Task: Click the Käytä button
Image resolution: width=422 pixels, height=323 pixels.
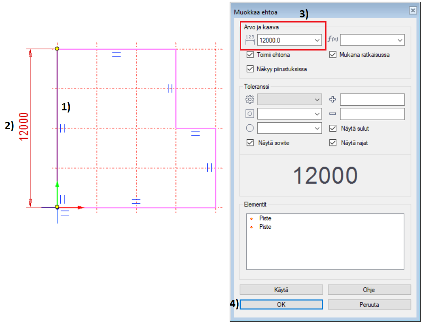Action: (281, 290)
